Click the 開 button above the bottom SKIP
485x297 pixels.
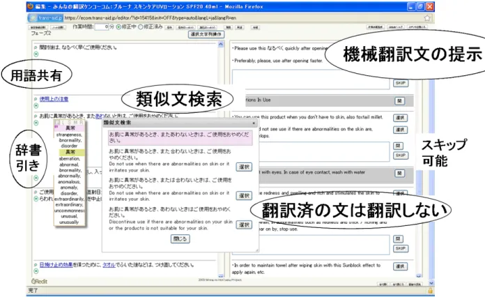point(398,238)
